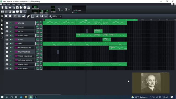Create new project from template
The image size is (176, 99).
[x=6, y=7]
